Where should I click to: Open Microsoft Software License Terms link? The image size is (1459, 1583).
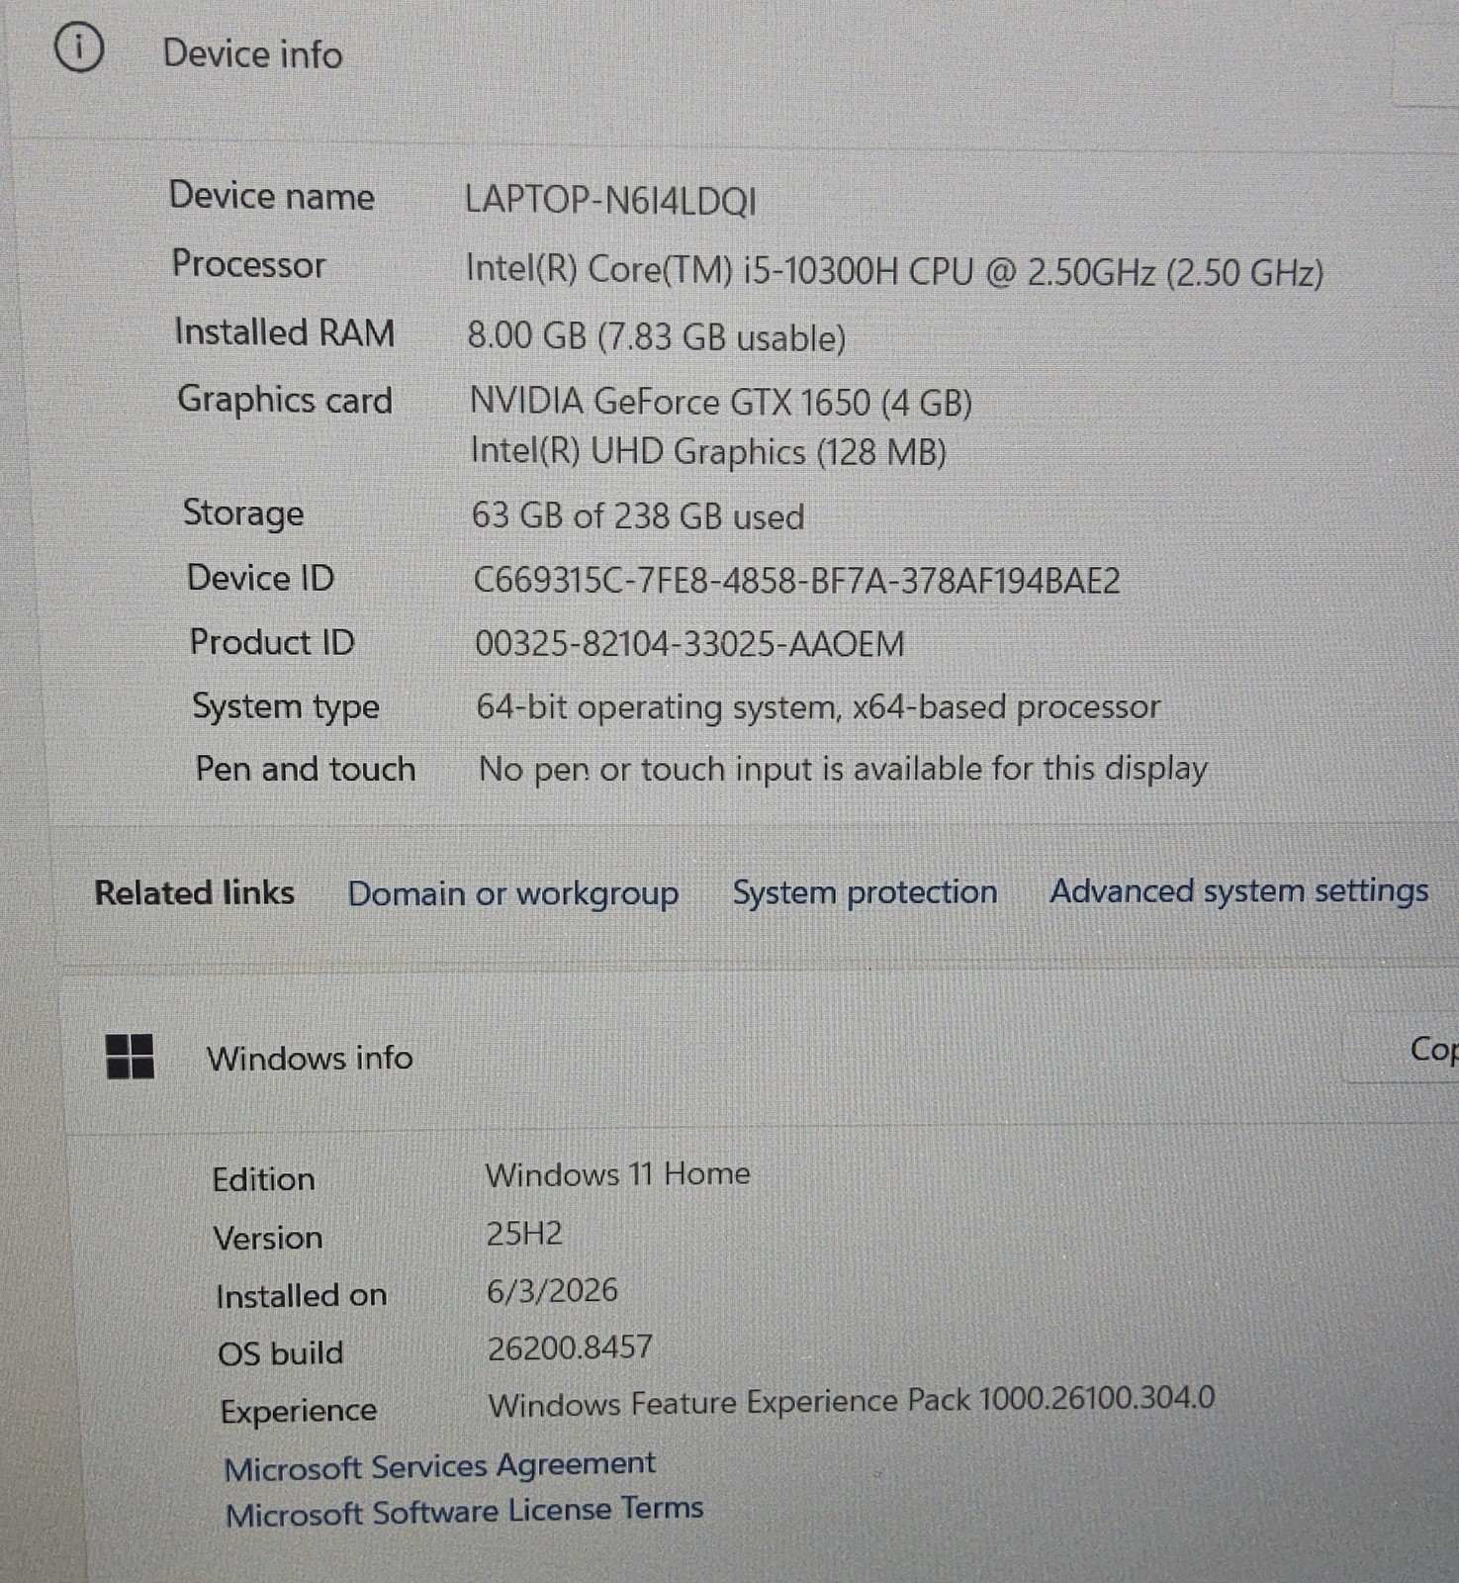point(465,1511)
